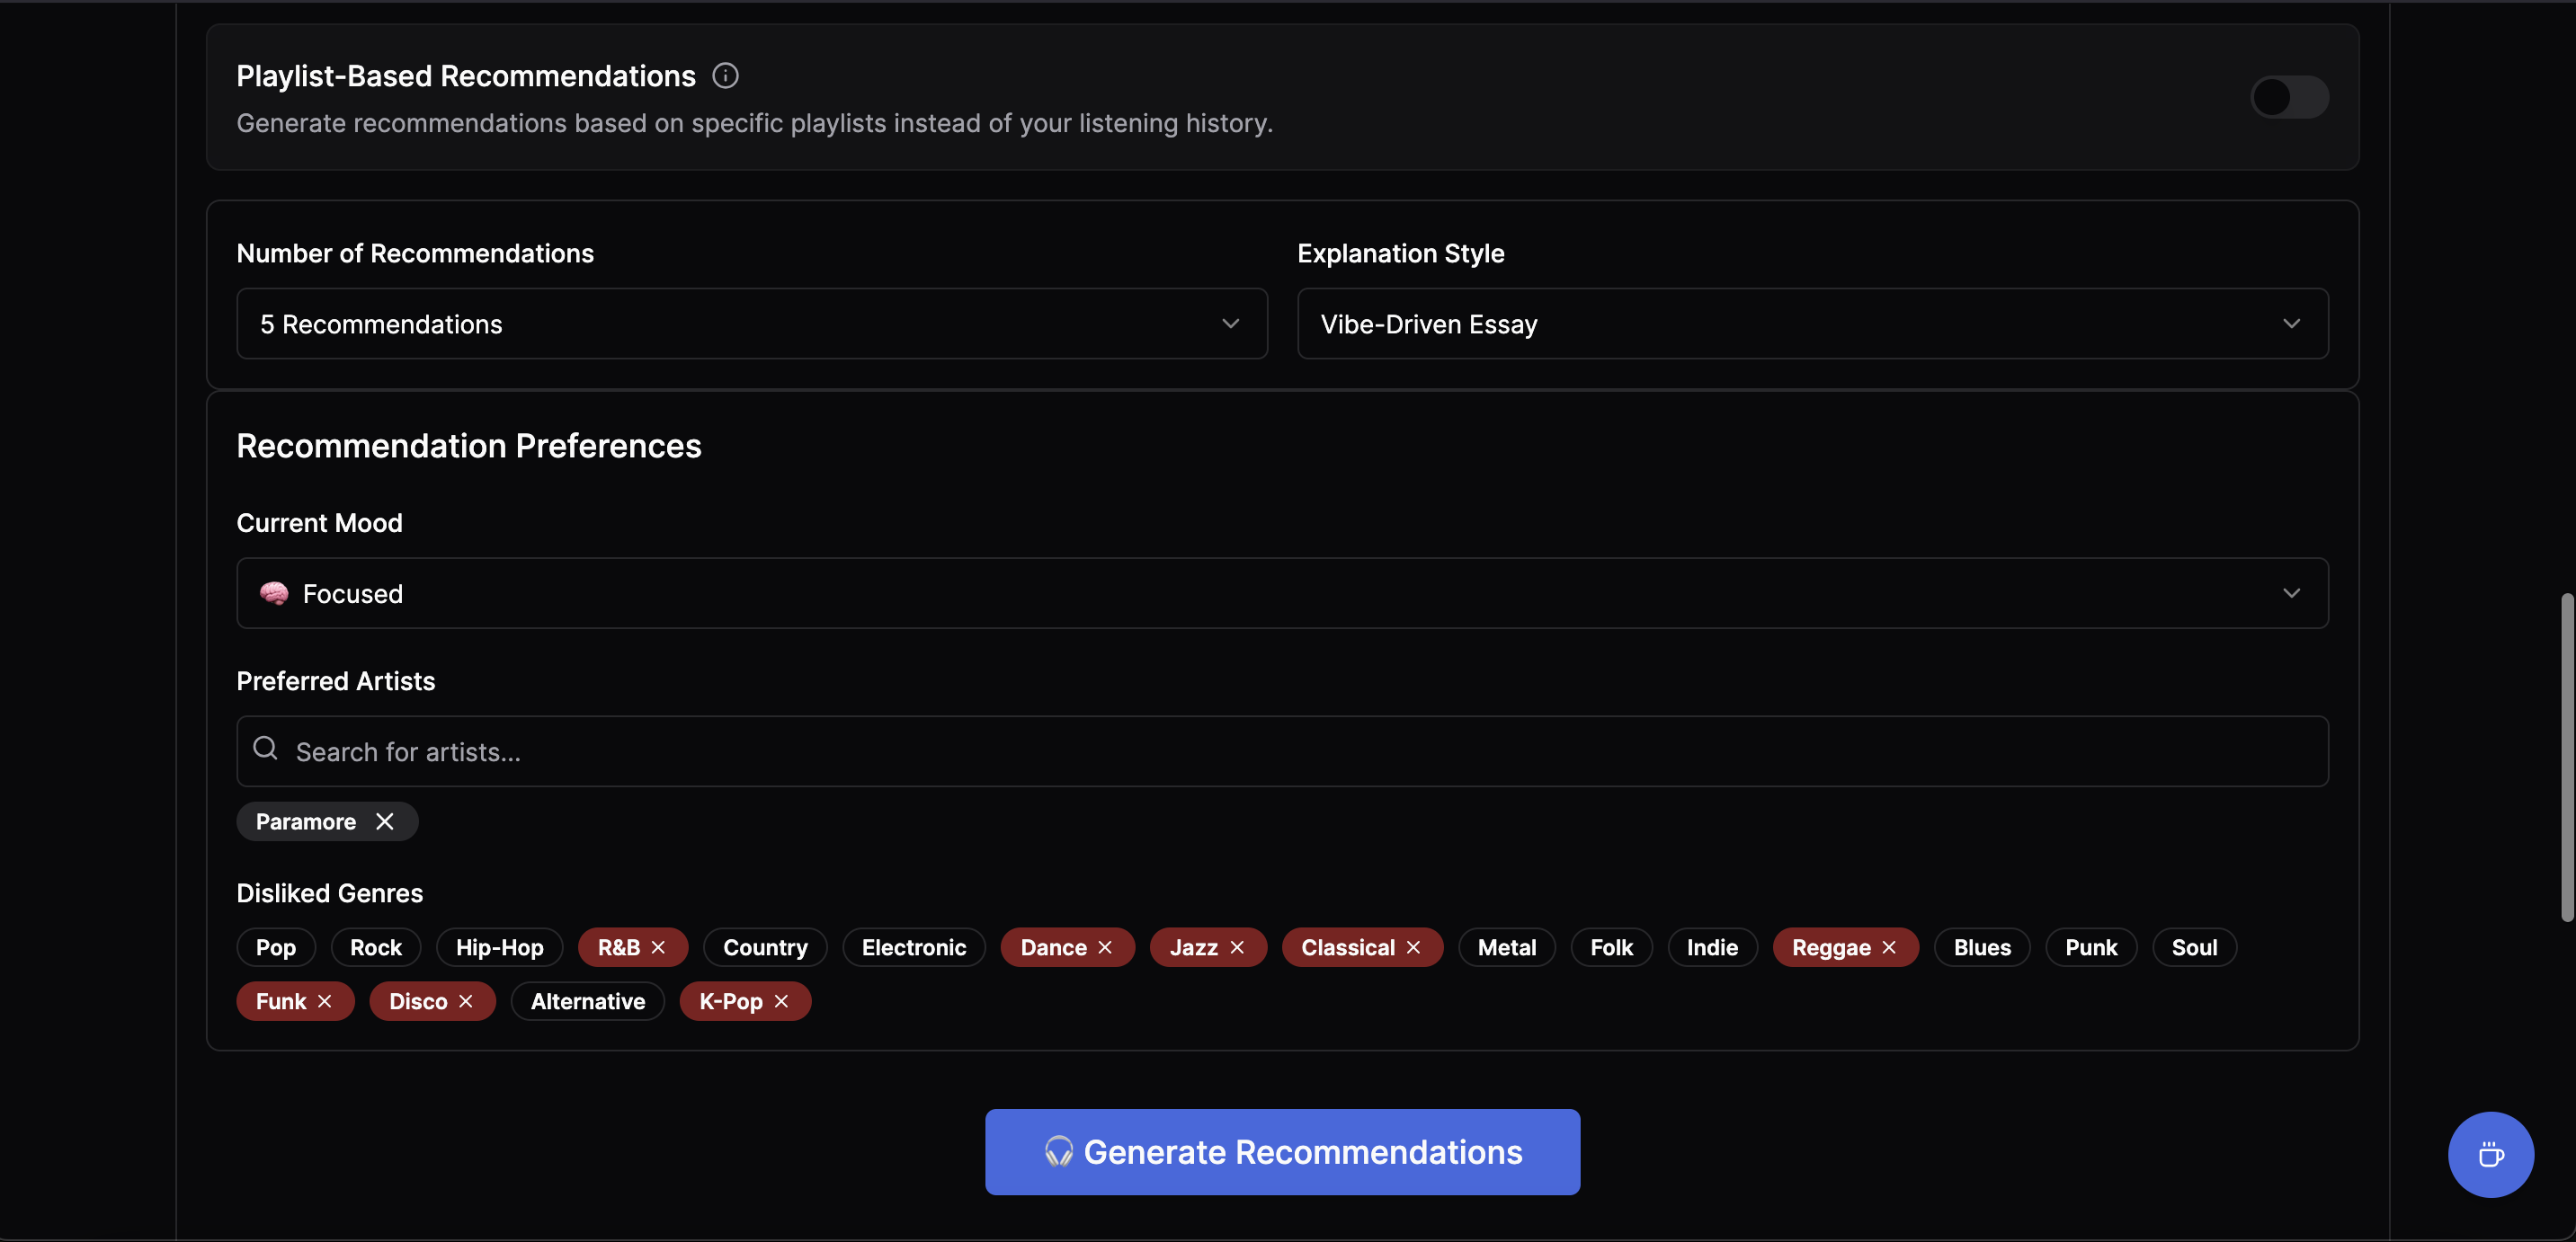Enable Playlist-Based Recommendations switch

click(x=2289, y=97)
